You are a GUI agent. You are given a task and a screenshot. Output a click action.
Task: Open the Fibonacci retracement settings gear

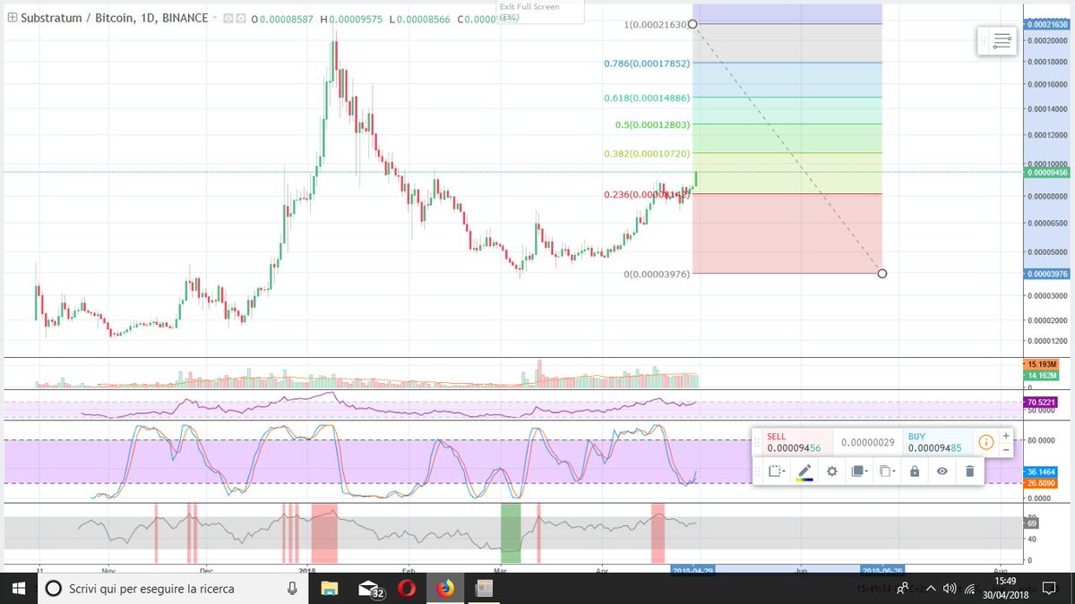(832, 472)
